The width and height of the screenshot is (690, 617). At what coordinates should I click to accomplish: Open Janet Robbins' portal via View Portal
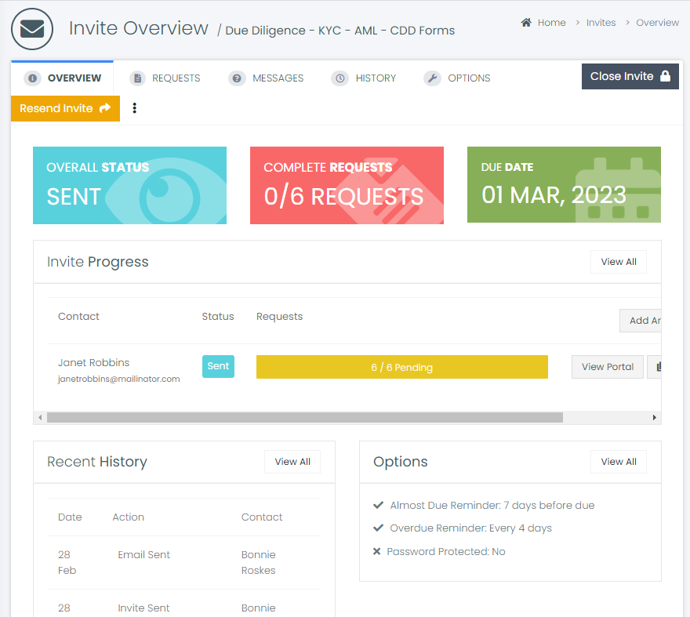click(607, 366)
